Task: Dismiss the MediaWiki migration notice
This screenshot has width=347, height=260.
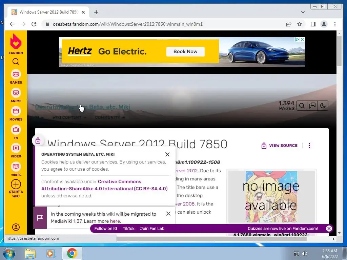Action: coord(168,214)
